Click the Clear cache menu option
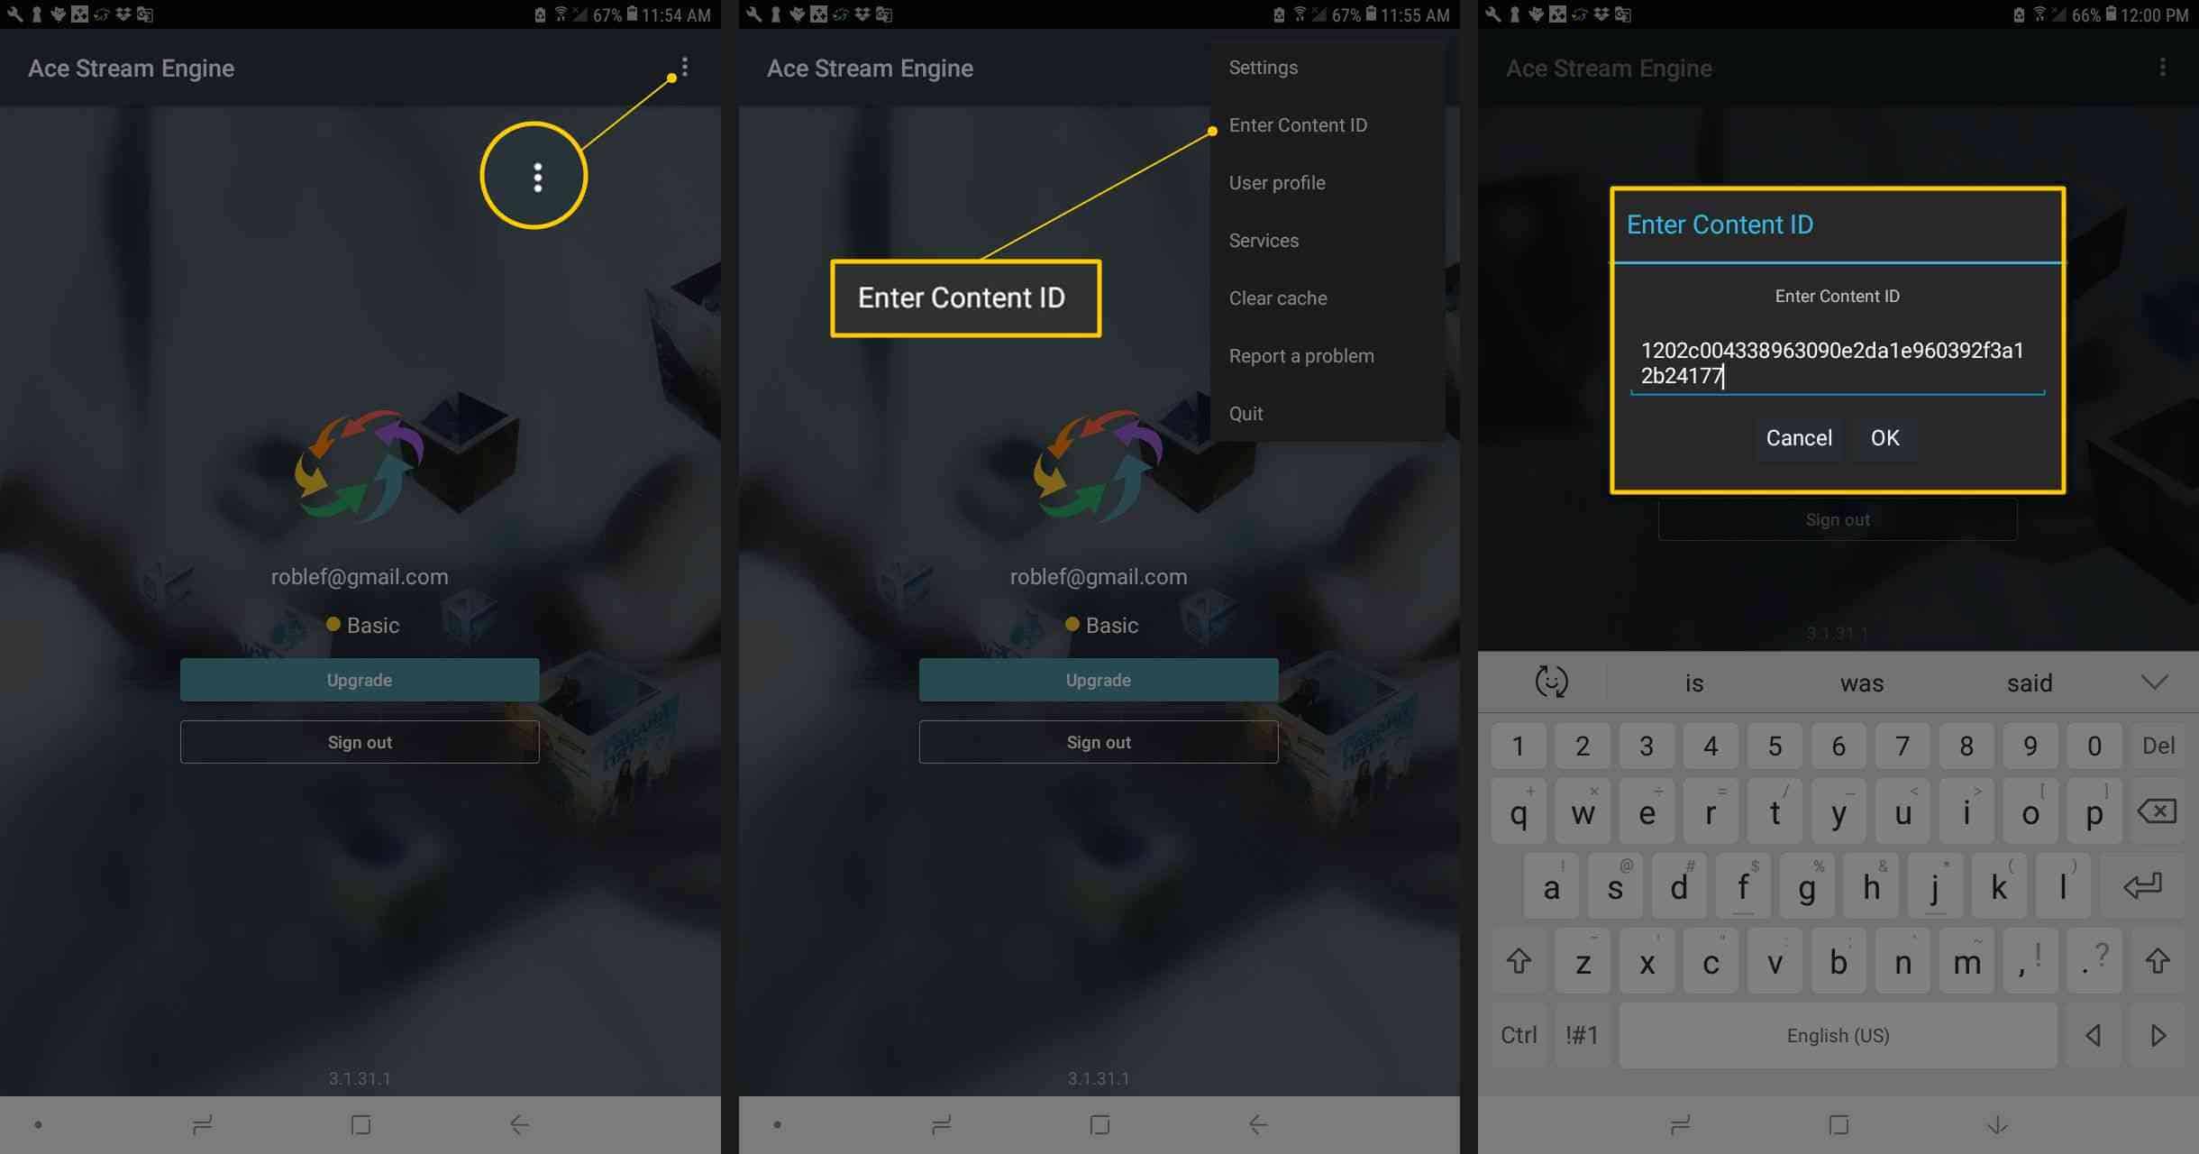2199x1154 pixels. click(1277, 297)
